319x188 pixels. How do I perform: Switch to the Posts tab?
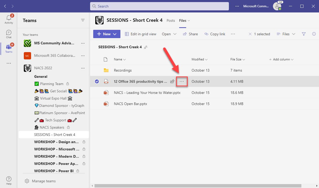pyautogui.click(x=171, y=20)
